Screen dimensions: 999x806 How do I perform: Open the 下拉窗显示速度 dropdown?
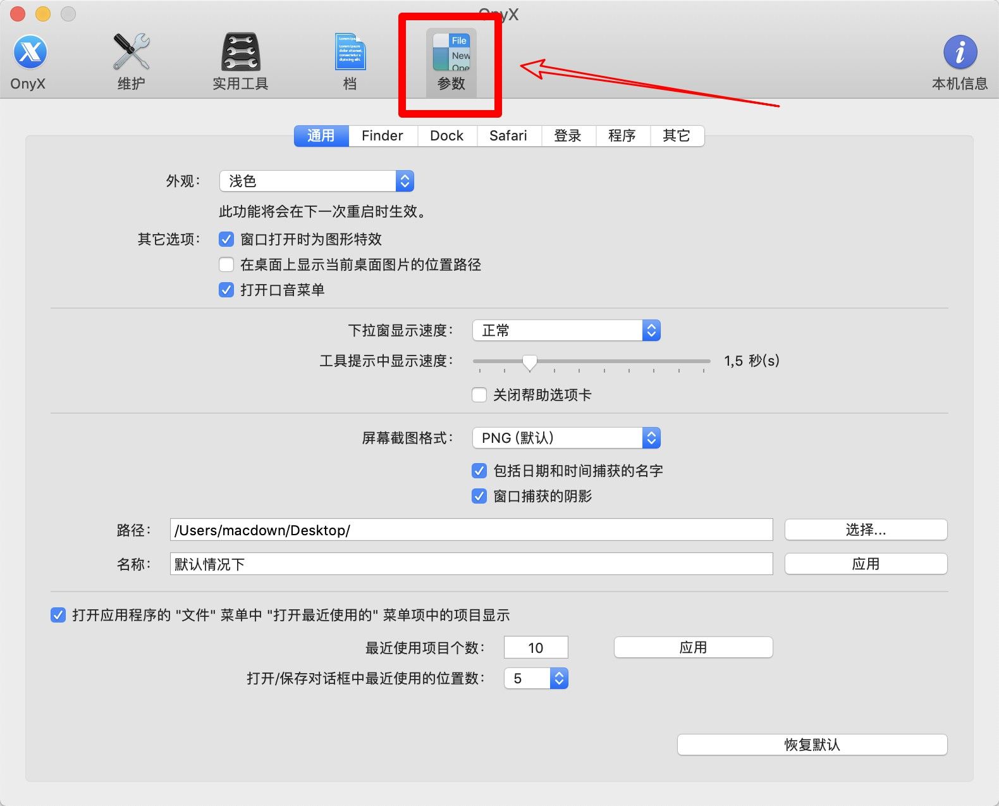coord(567,330)
